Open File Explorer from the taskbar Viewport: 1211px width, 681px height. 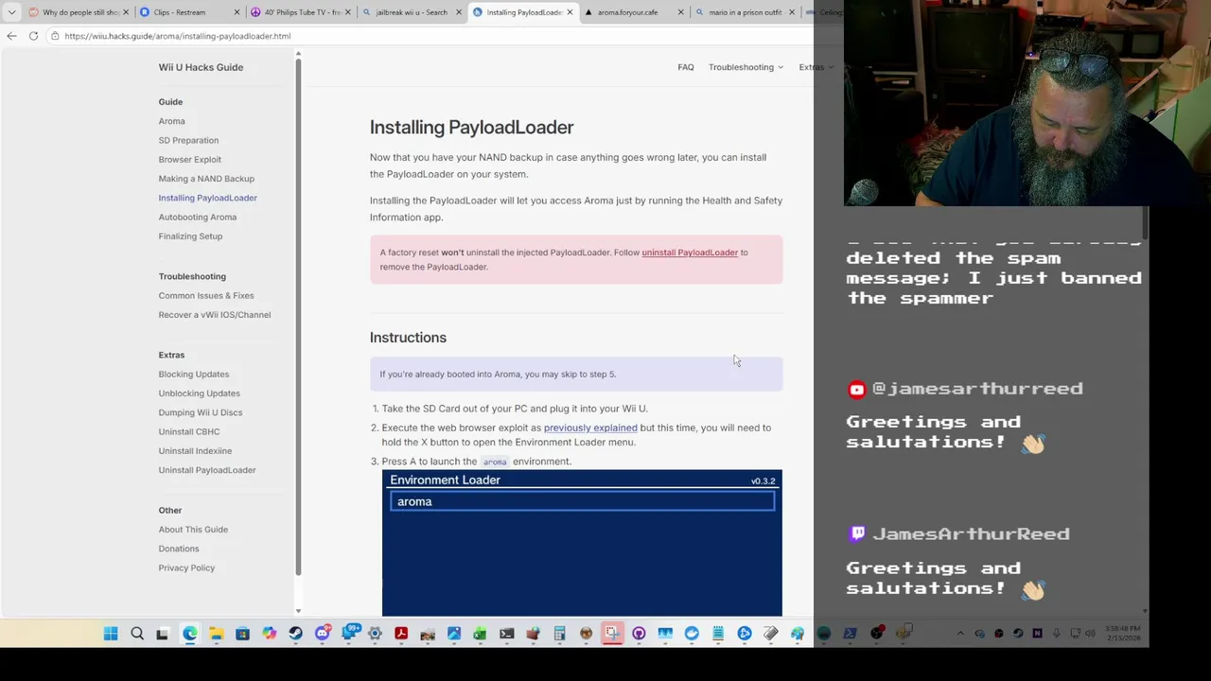pyautogui.click(x=217, y=634)
